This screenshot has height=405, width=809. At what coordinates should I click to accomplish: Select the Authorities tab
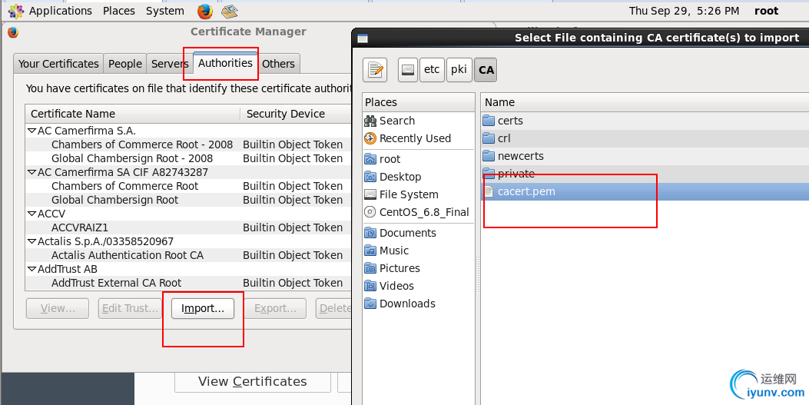tap(225, 63)
